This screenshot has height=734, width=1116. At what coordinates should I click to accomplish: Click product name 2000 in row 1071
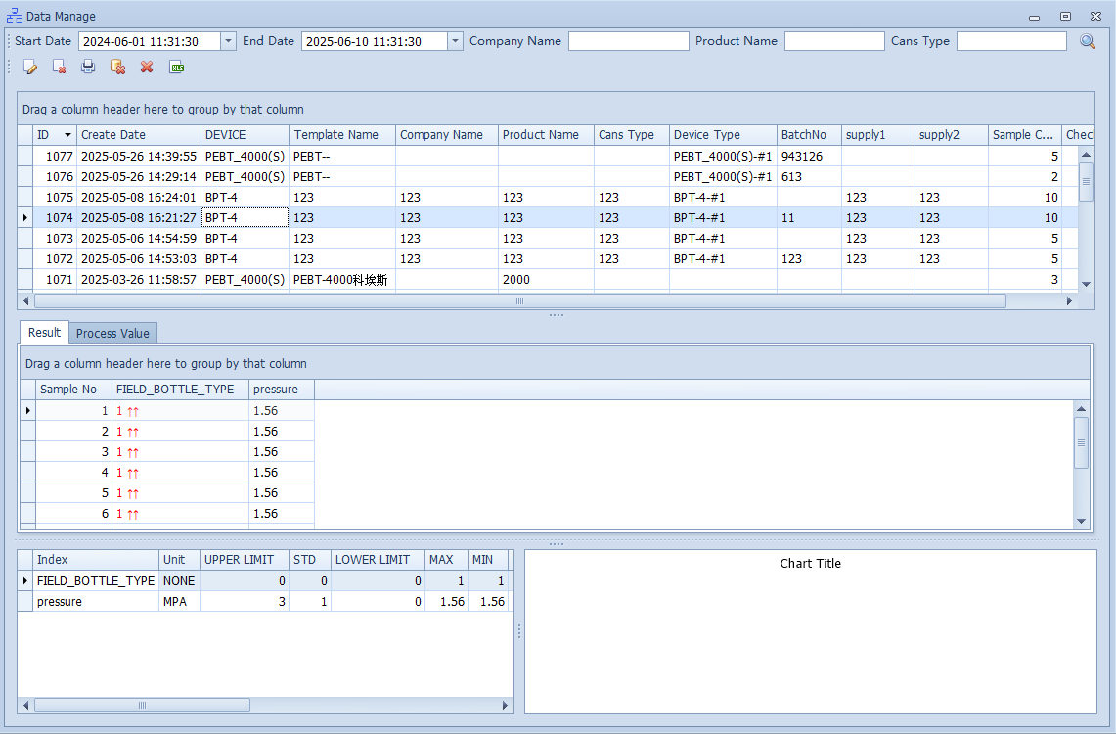coord(546,280)
